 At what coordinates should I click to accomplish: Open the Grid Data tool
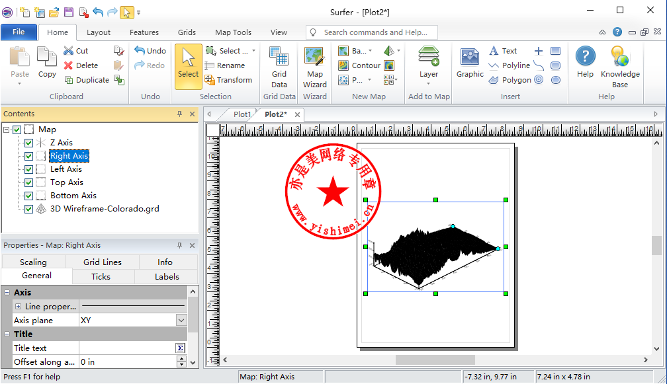click(x=279, y=67)
